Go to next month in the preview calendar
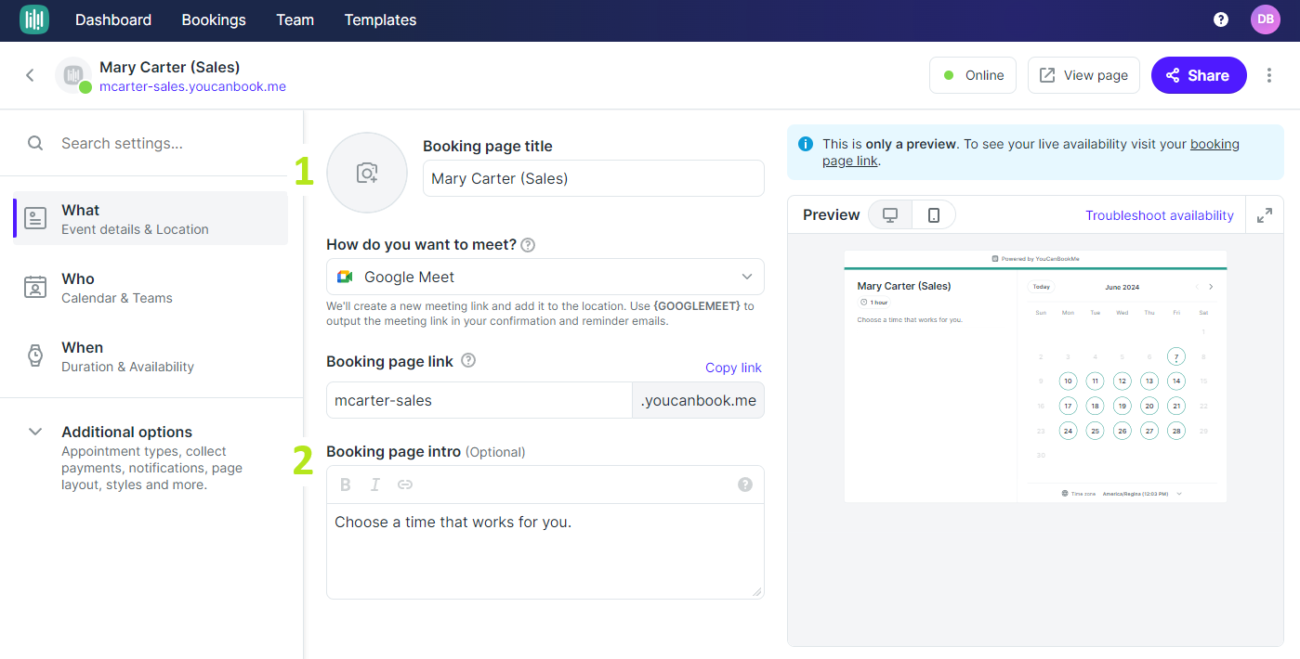 pos(1211,287)
